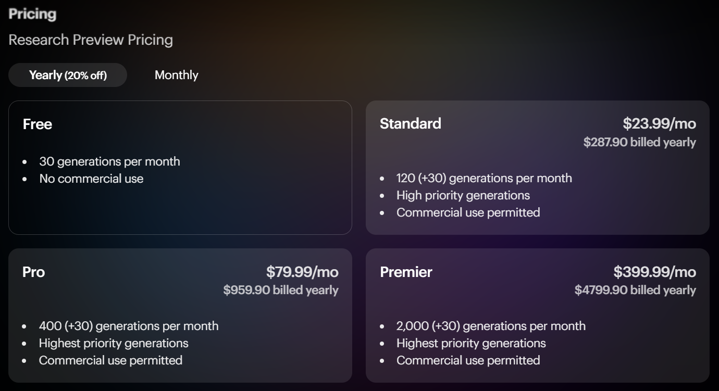Select the Free plan card

click(180, 168)
